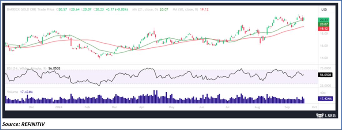Click the Dec time axis label
Screen dimensions: 342x130
pyautogui.click(x=31, y=107)
